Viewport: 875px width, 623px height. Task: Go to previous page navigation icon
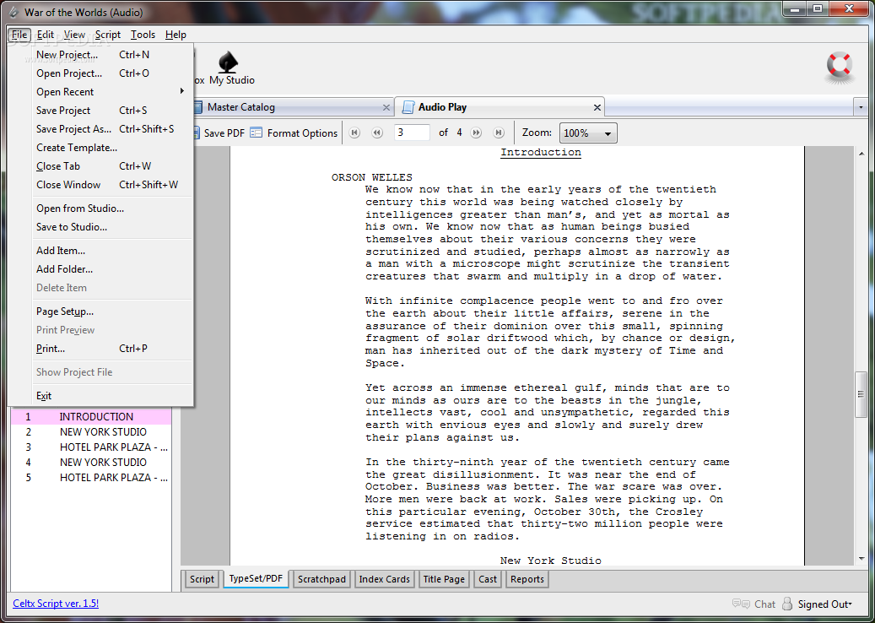click(377, 133)
